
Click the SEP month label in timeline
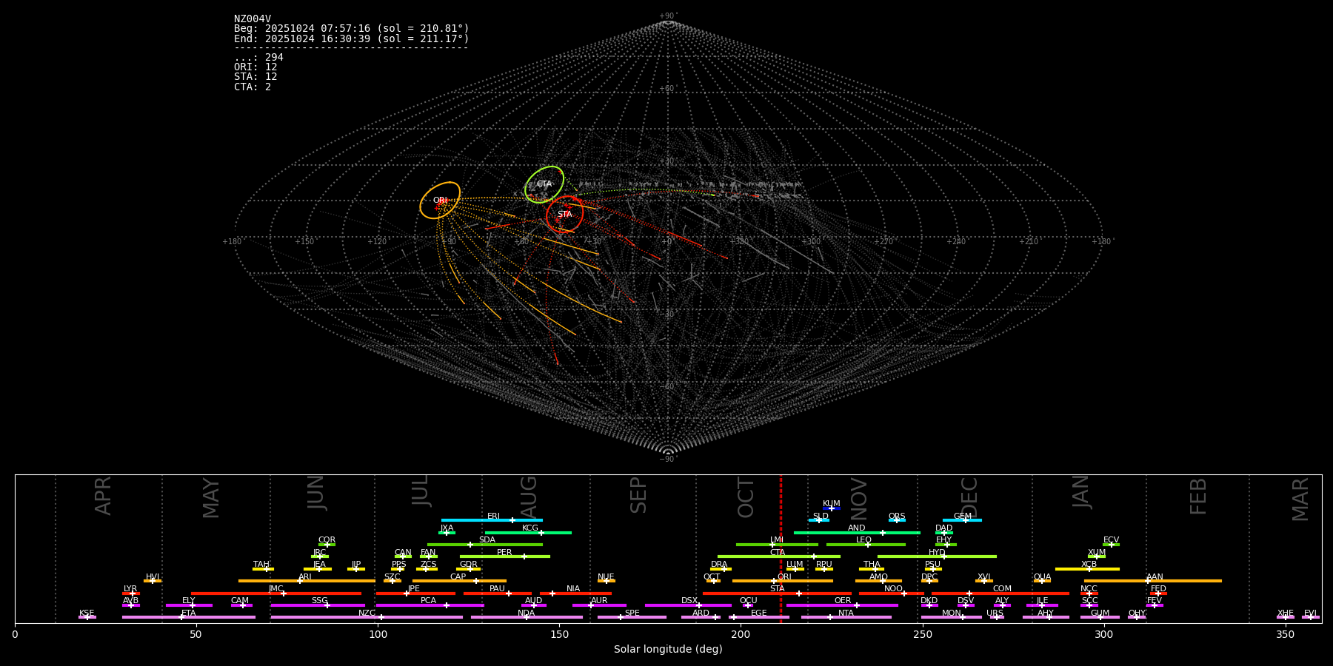(x=638, y=495)
